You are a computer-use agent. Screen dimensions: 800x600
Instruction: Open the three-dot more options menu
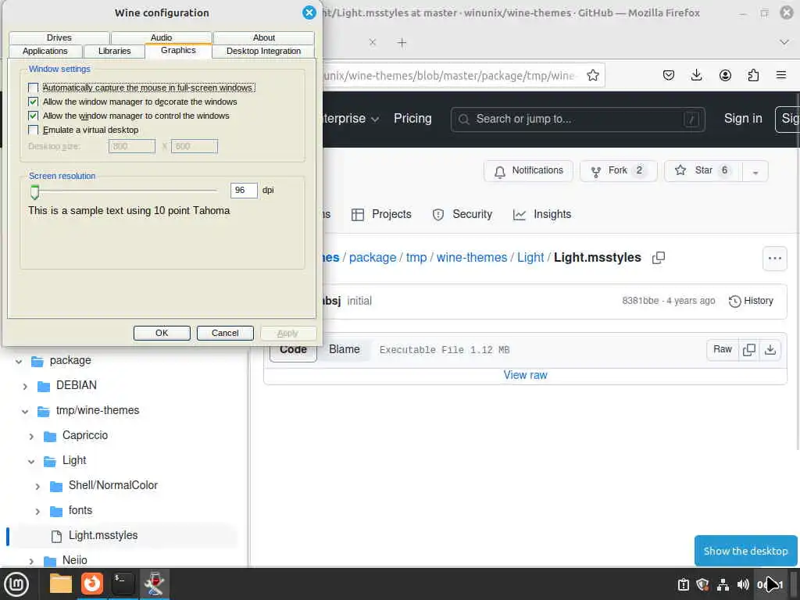pyautogui.click(x=774, y=258)
